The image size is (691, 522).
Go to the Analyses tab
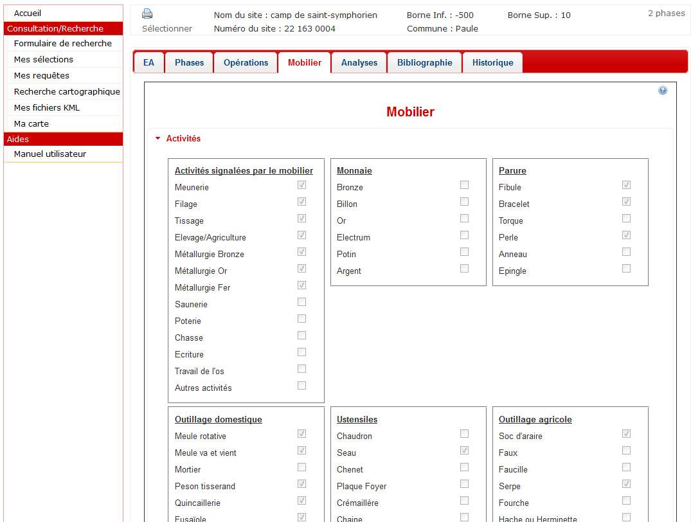click(359, 62)
